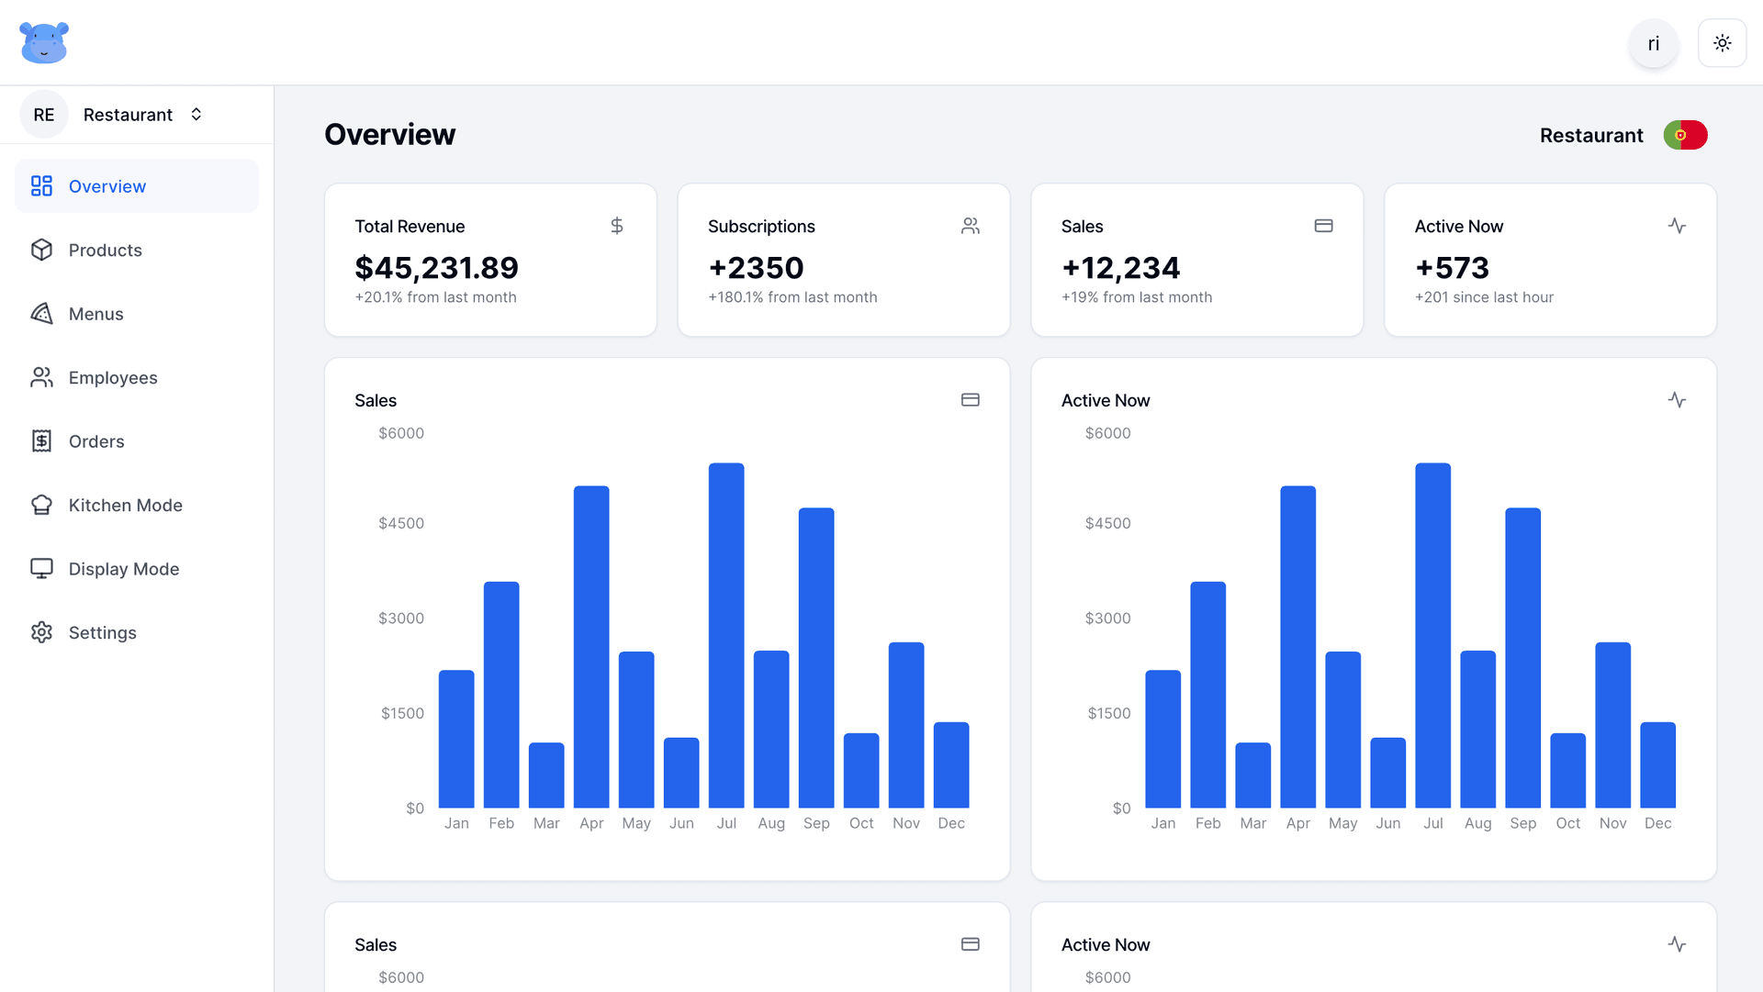Click the Portugal flag language switcher

[x=1685, y=135]
